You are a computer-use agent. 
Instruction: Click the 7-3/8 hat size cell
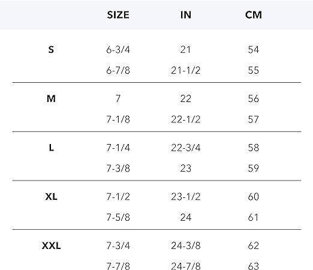tap(118, 169)
